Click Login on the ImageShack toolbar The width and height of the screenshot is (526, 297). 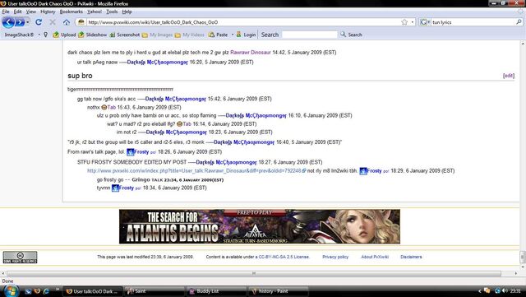[246, 35]
